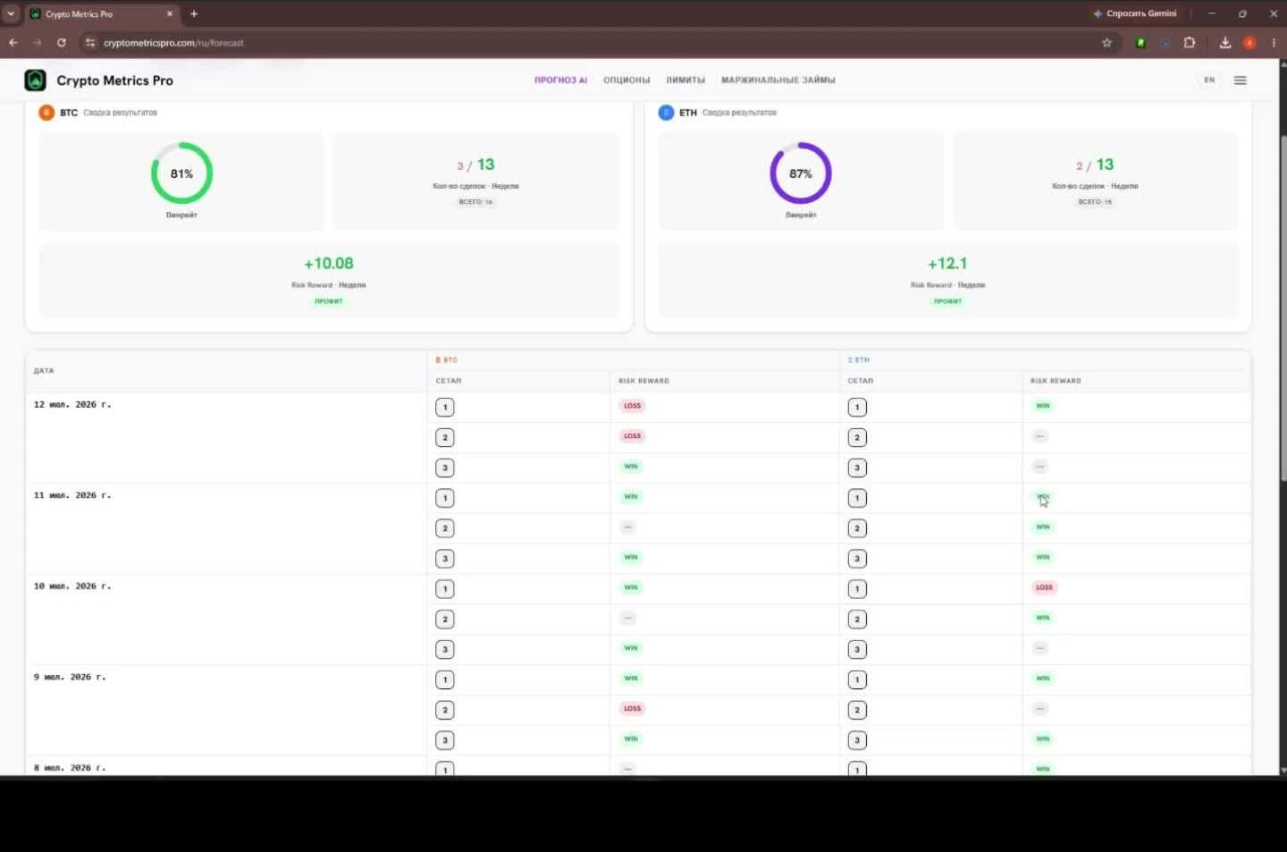Click the ДАТА column header
The height and width of the screenshot is (852, 1287).
pyautogui.click(x=44, y=370)
